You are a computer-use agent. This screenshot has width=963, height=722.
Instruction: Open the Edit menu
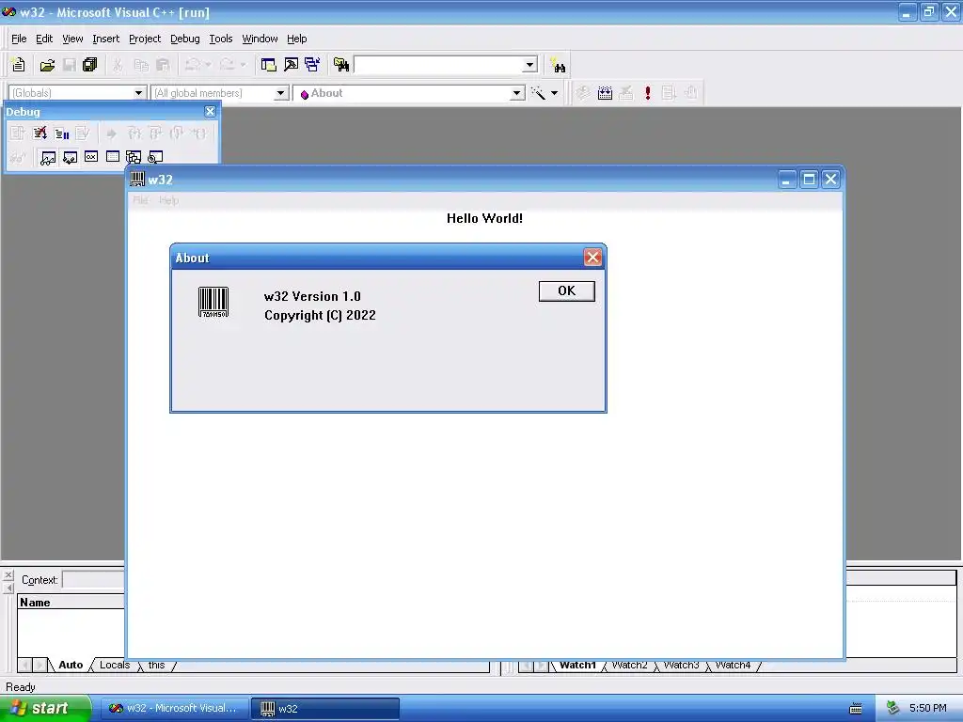click(x=44, y=39)
